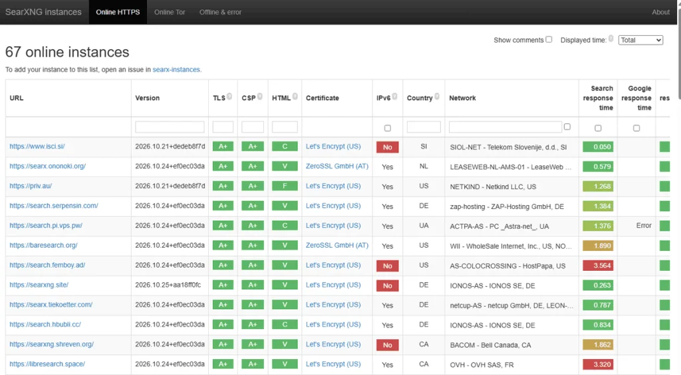Screen dimensions: 681x375
Task: Tick the checkbox beside the Network filter
Action: pyautogui.click(x=567, y=127)
